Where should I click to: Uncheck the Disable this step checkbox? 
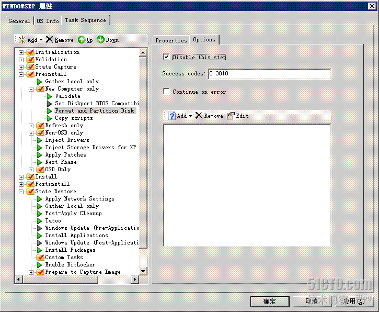(166, 57)
